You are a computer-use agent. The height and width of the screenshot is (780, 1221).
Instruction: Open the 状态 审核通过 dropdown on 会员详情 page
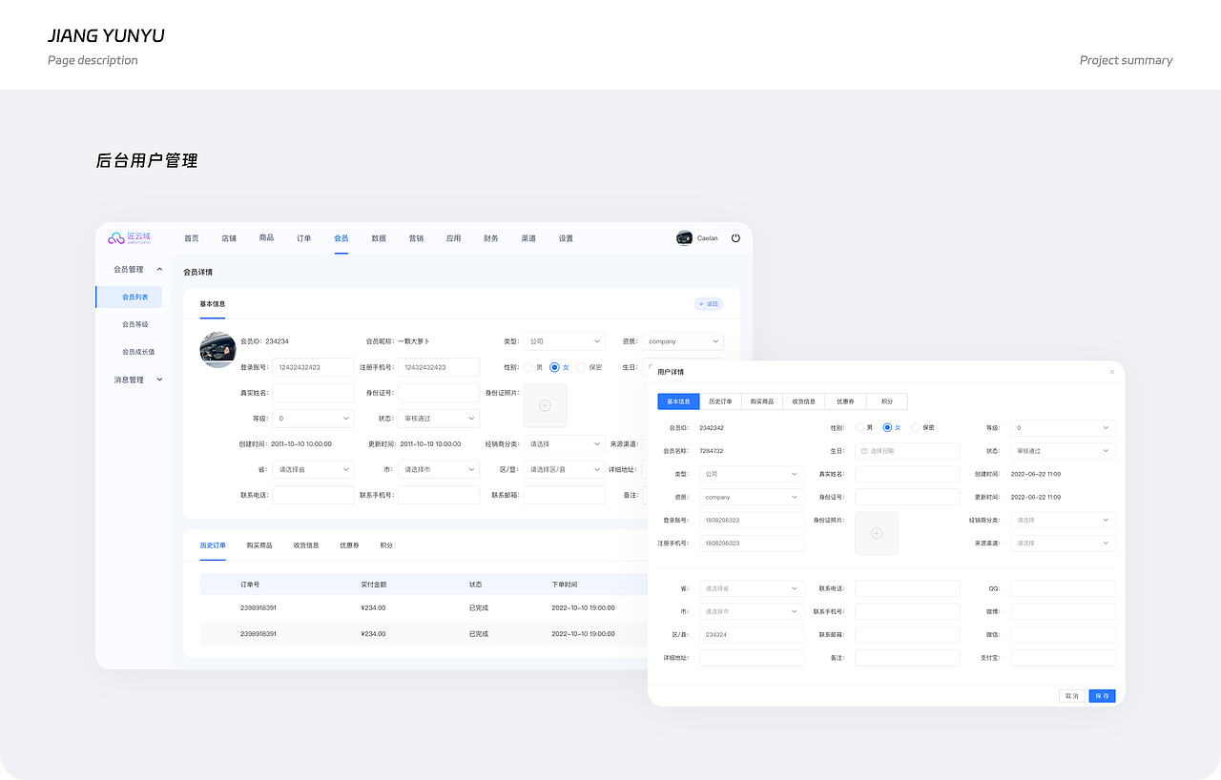click(x=439, y=419)
